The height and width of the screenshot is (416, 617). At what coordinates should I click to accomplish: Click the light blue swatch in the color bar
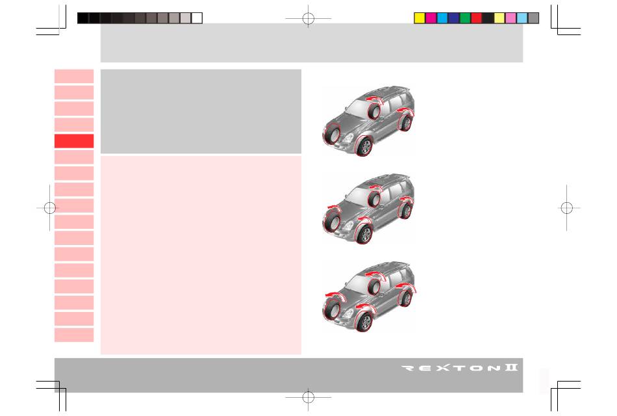(x=522, y=18)
